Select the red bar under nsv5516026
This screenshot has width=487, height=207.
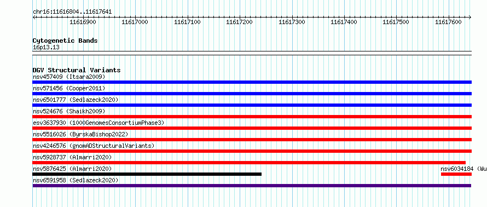252,140
